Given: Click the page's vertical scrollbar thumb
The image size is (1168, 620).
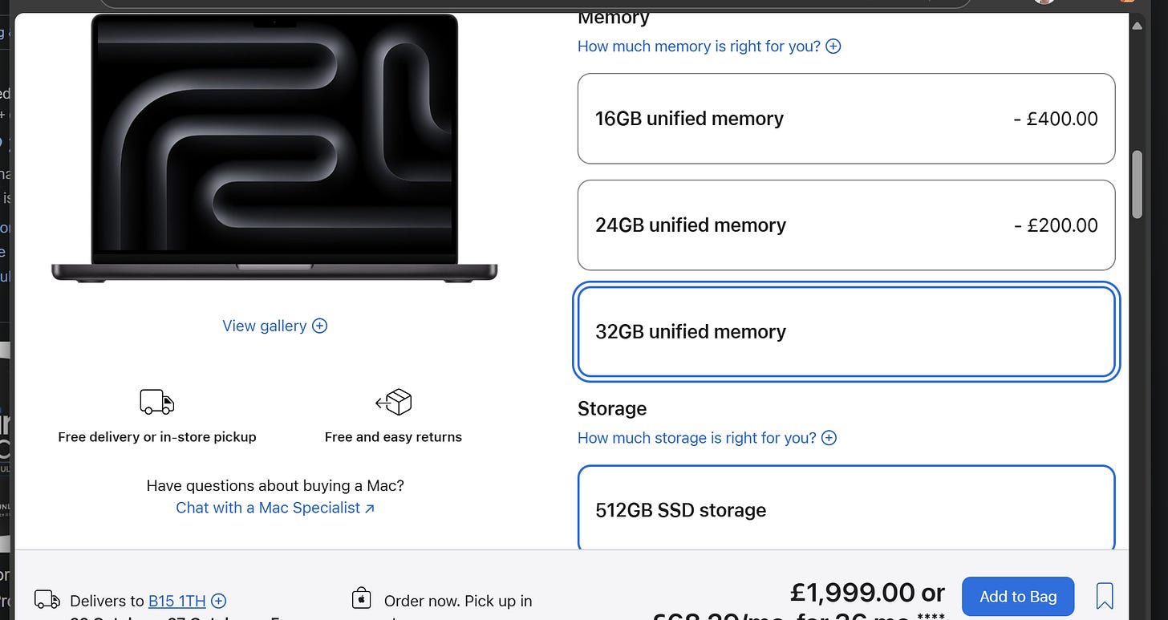Looking at the screenshot, I should click(1137, 184).
